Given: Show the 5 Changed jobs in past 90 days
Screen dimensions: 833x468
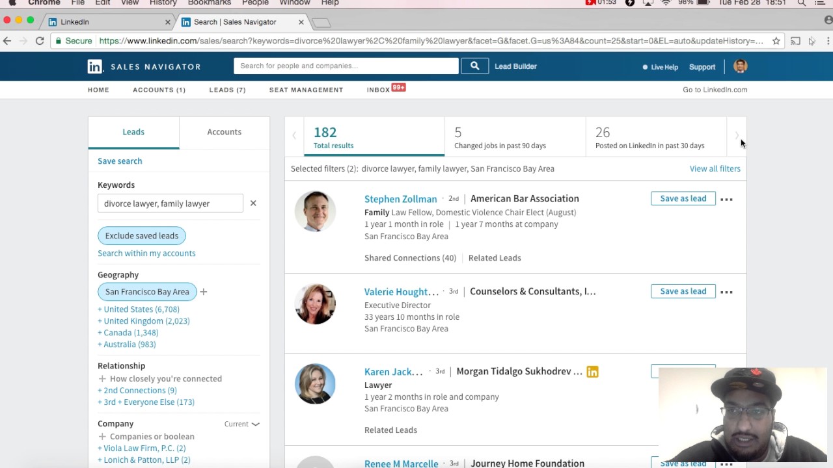Looking at the screenshot, I should tap(515, 138).
